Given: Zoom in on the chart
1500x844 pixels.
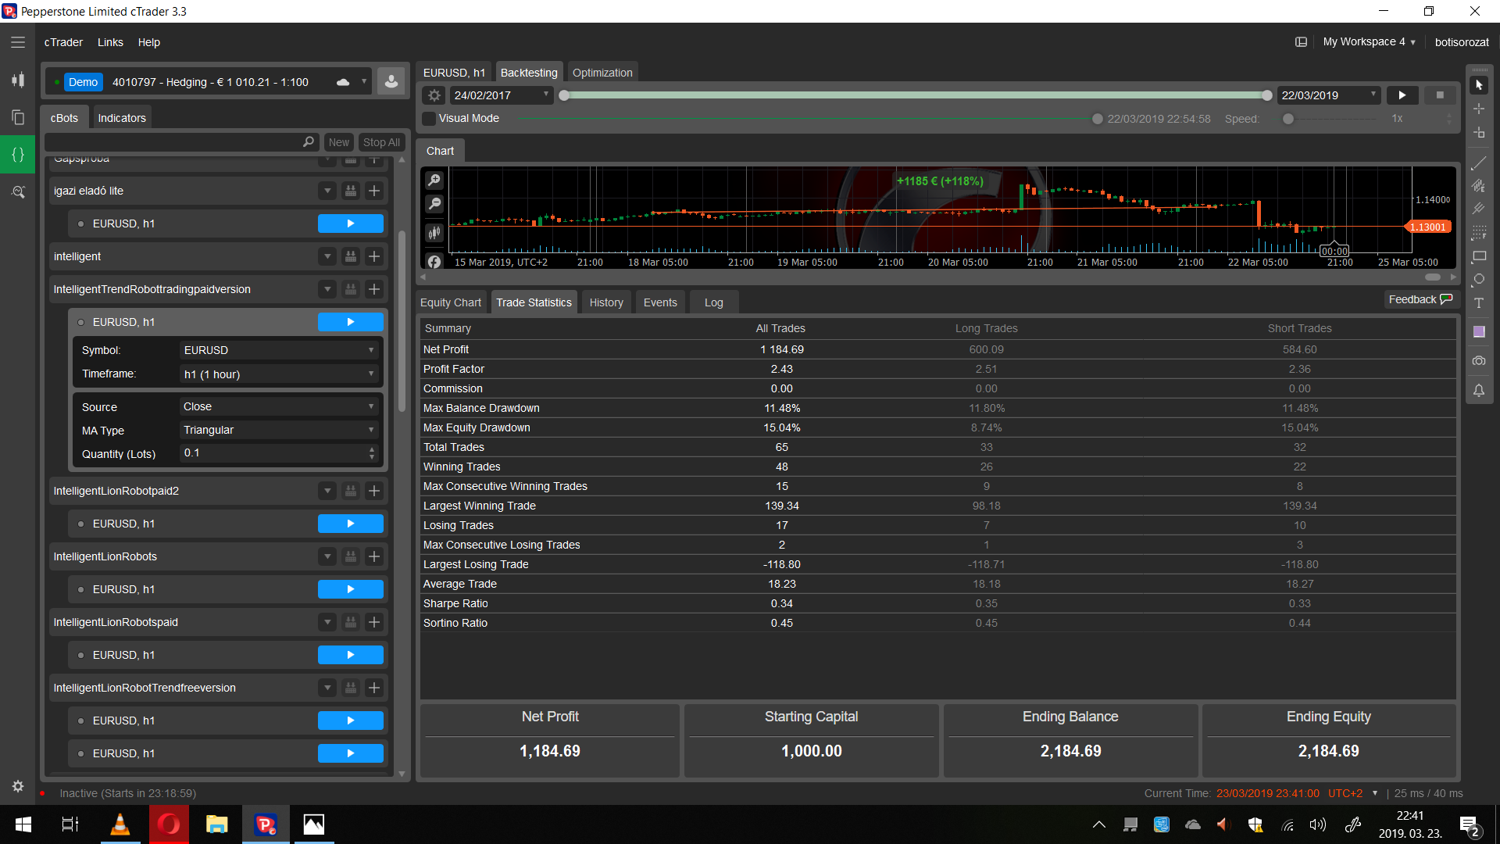Looking at the screenshot, I should coord(434,181).
